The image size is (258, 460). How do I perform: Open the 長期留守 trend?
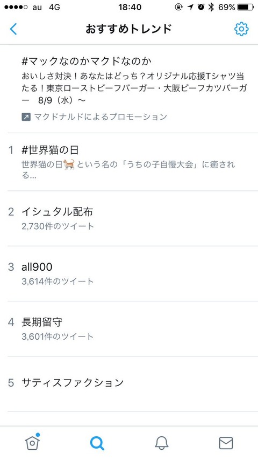(x=129, y=329)
